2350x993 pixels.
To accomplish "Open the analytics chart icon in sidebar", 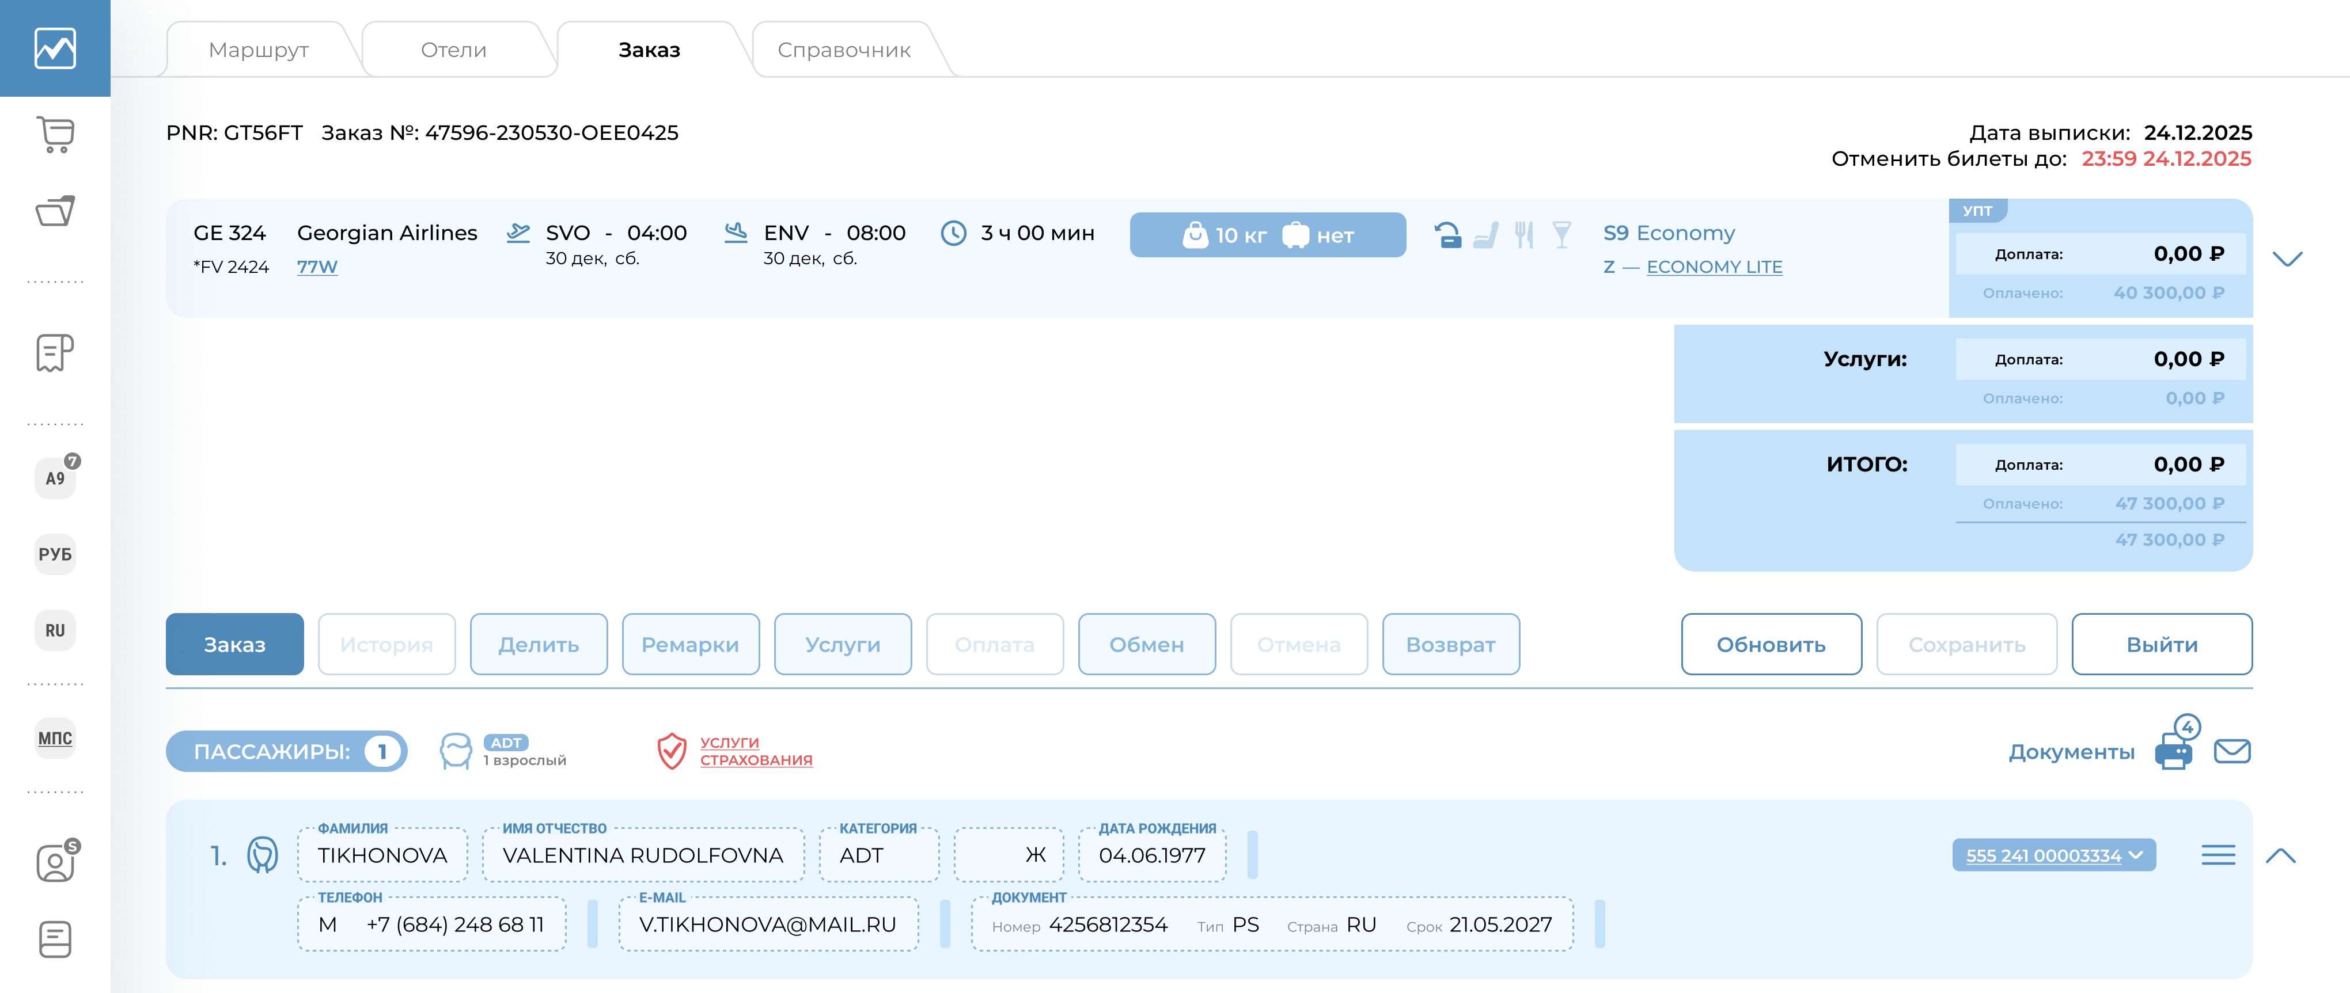I will pos(55,48).
